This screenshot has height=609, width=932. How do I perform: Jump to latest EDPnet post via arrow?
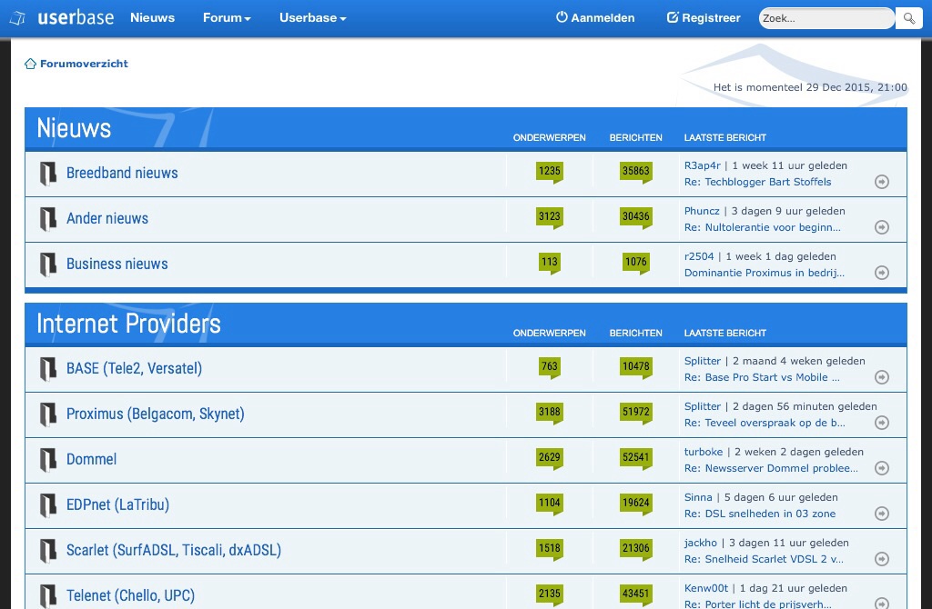(x=881, y=514)
